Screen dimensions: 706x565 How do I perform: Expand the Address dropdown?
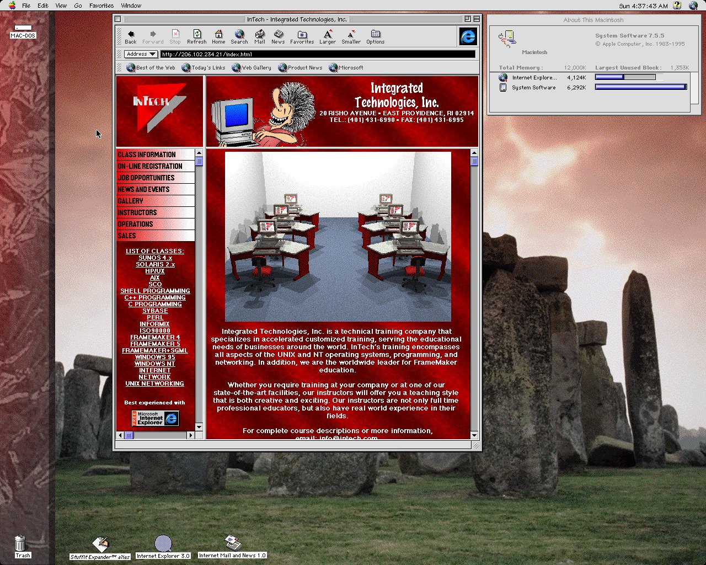click(x=141, y=54)
